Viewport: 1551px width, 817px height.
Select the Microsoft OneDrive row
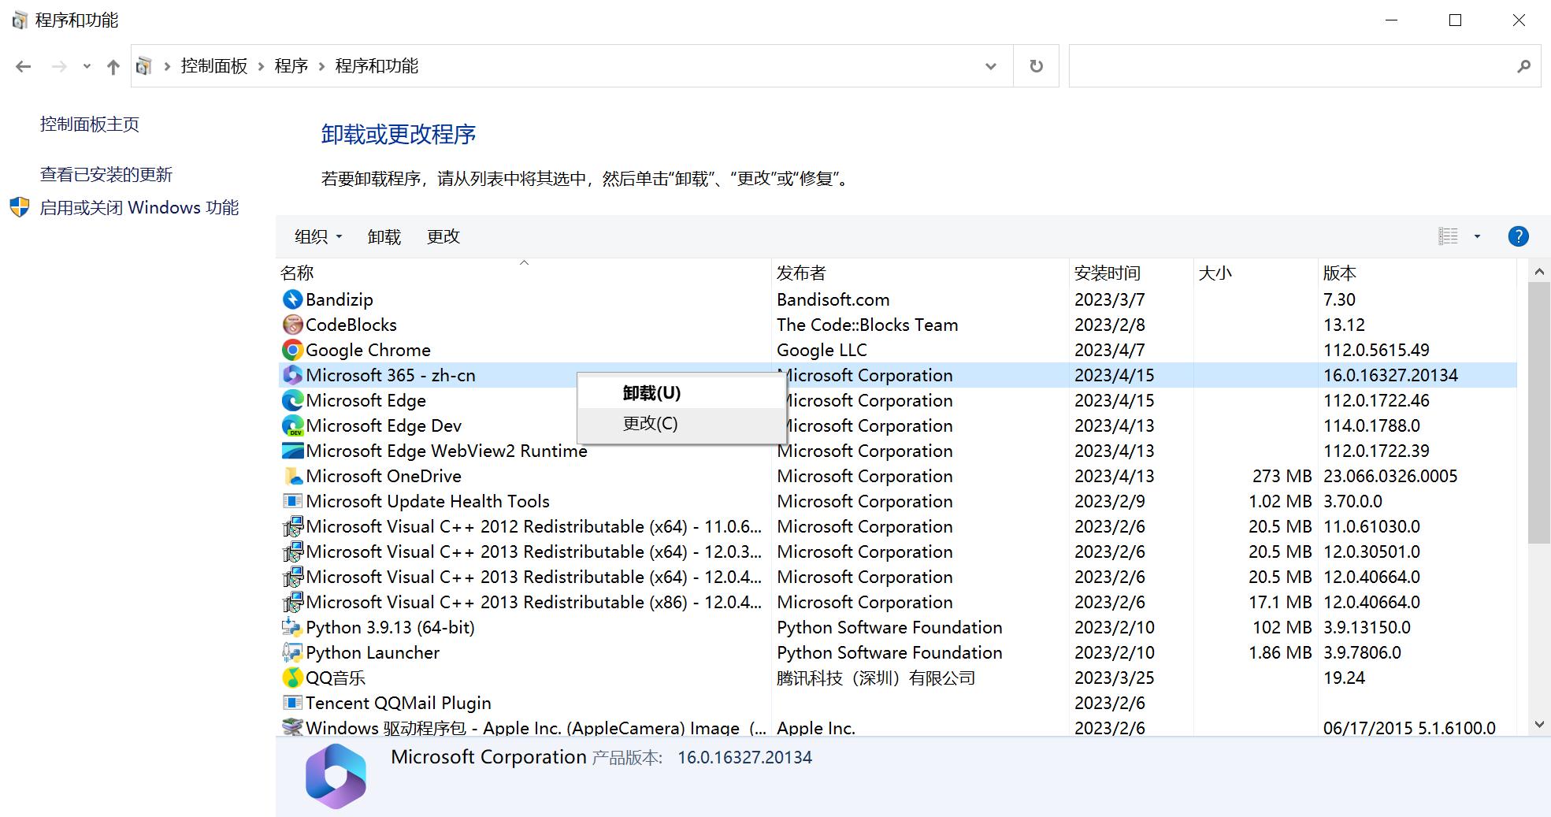pyautogui.click(x=898, y=476)
